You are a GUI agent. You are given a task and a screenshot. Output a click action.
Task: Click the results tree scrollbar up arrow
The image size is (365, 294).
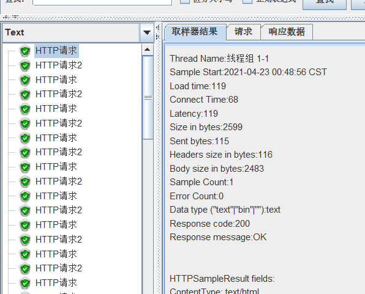(148, 50)
